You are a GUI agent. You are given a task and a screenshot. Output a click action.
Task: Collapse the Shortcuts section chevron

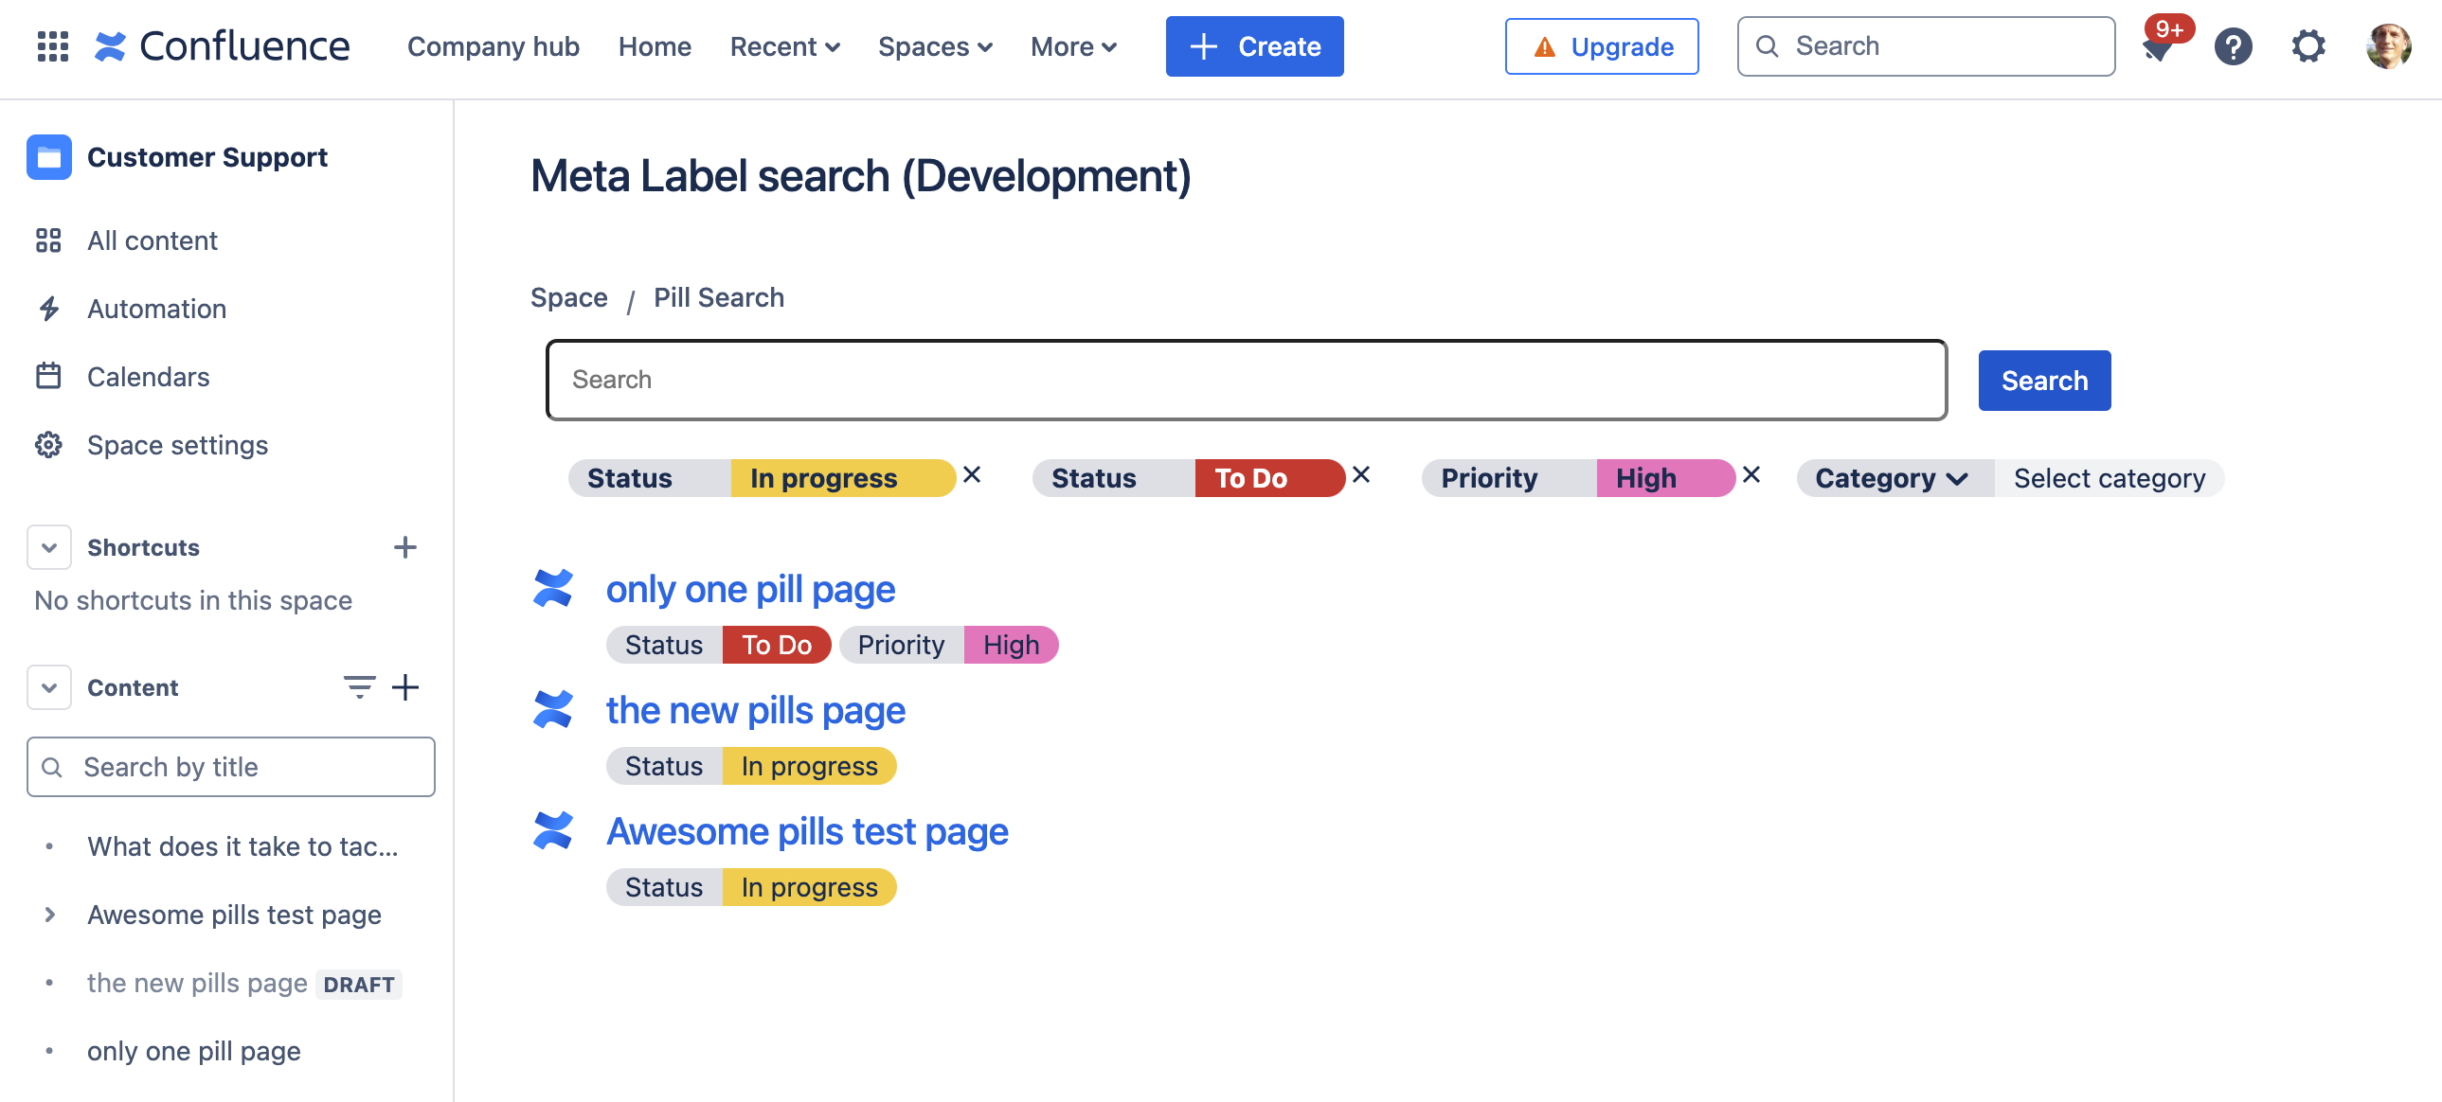(x=49, y=546)
